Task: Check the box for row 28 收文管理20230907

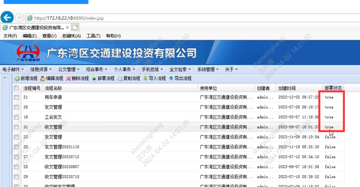Action: pyautogui.click(x=16, y=167)
